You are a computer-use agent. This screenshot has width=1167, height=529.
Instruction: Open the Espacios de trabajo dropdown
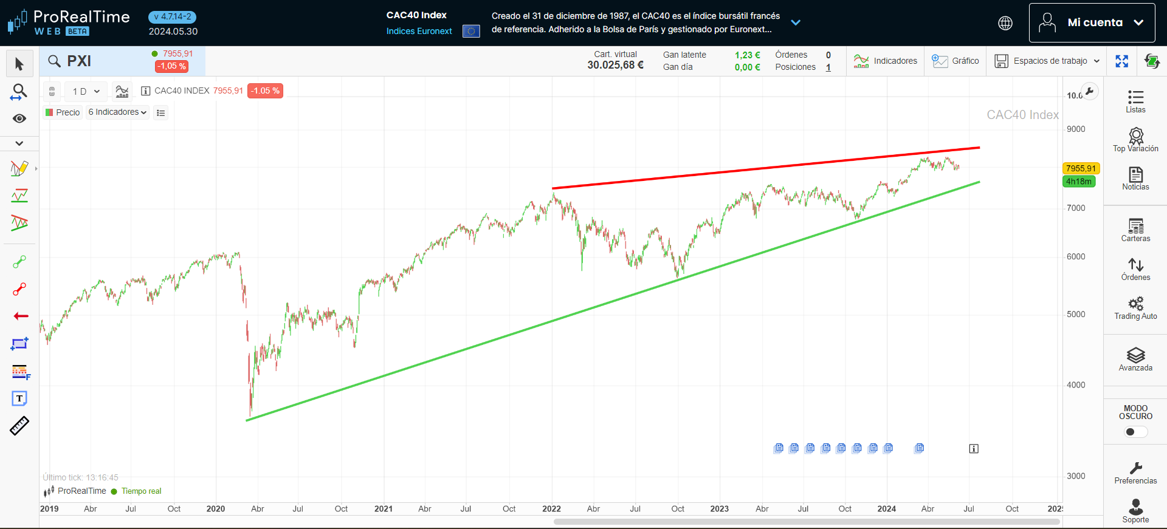click(x=1047, y=61)
